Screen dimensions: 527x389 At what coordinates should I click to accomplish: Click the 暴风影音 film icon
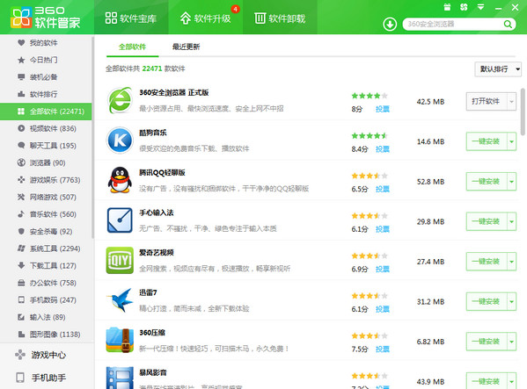point(120,378)
